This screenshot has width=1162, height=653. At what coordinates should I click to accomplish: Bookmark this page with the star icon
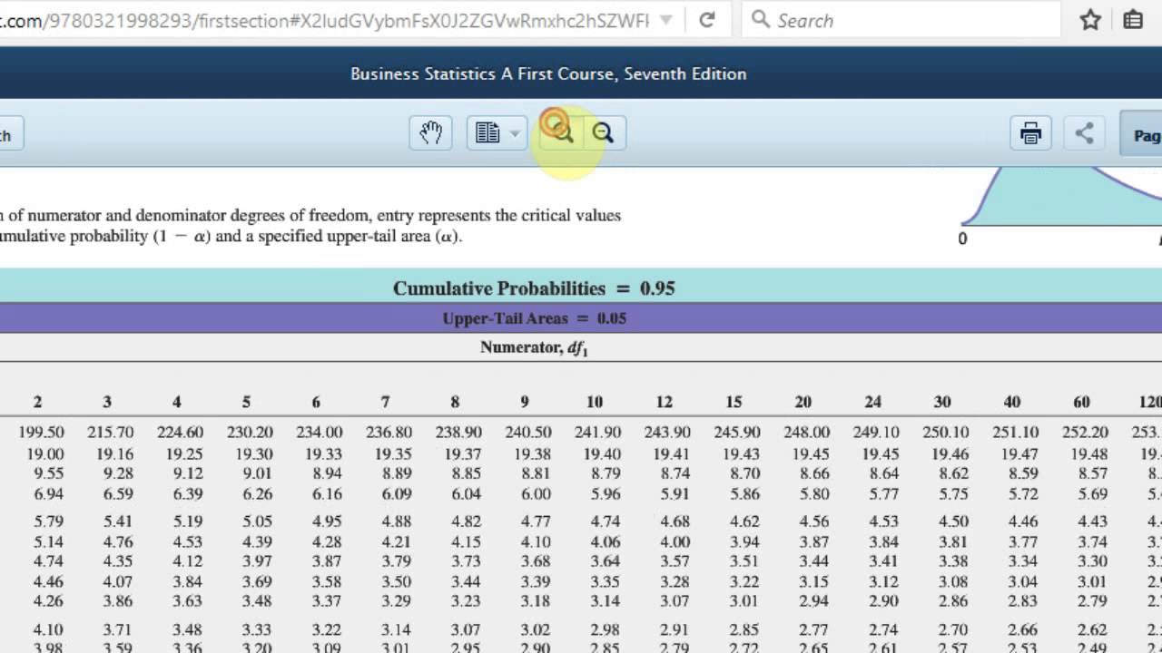point(1090,20)
